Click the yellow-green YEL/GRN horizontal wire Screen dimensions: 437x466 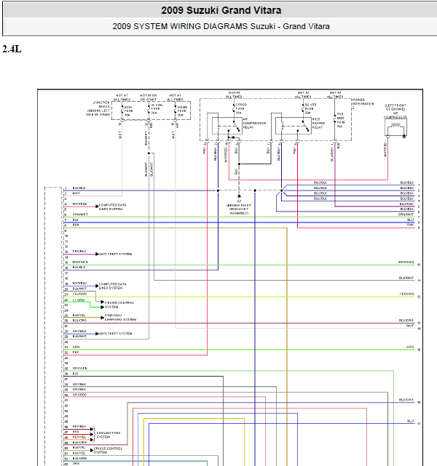pos(239,297)
